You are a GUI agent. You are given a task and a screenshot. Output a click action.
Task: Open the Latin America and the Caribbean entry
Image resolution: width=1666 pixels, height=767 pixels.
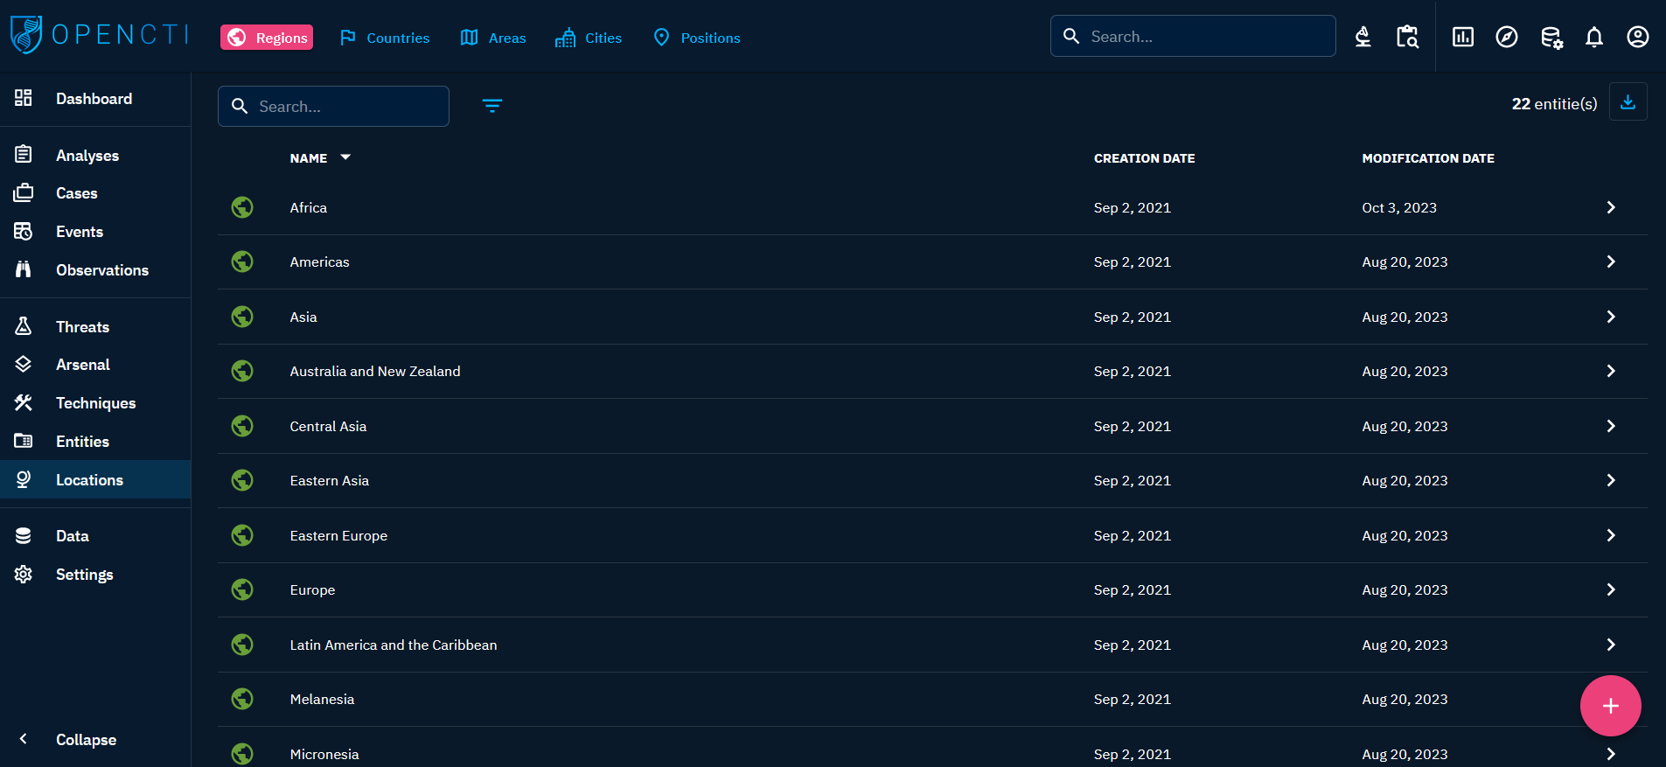[393, 645]
